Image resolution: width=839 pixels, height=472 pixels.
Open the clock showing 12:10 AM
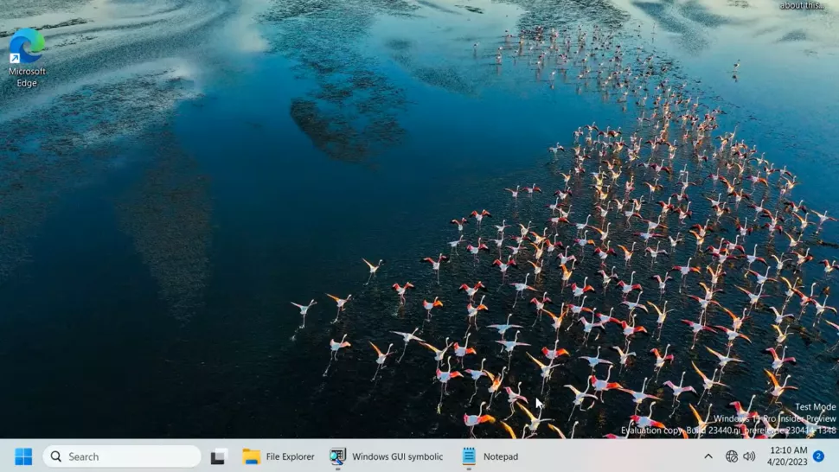[x=786, y=456]
